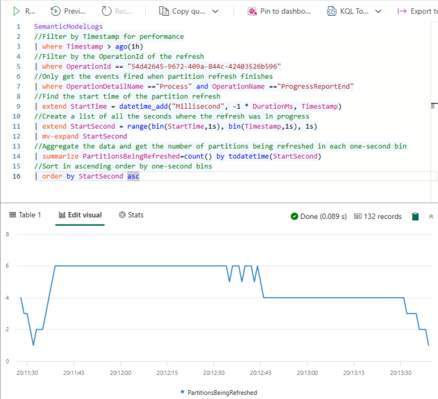Click mv-expand operator on line 12

pos(60,136)
